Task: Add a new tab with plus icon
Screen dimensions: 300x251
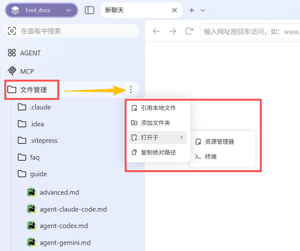Action: click(x=192, y=10)
